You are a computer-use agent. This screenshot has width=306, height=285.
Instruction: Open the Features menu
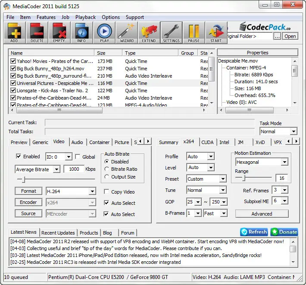click(46, 17)
